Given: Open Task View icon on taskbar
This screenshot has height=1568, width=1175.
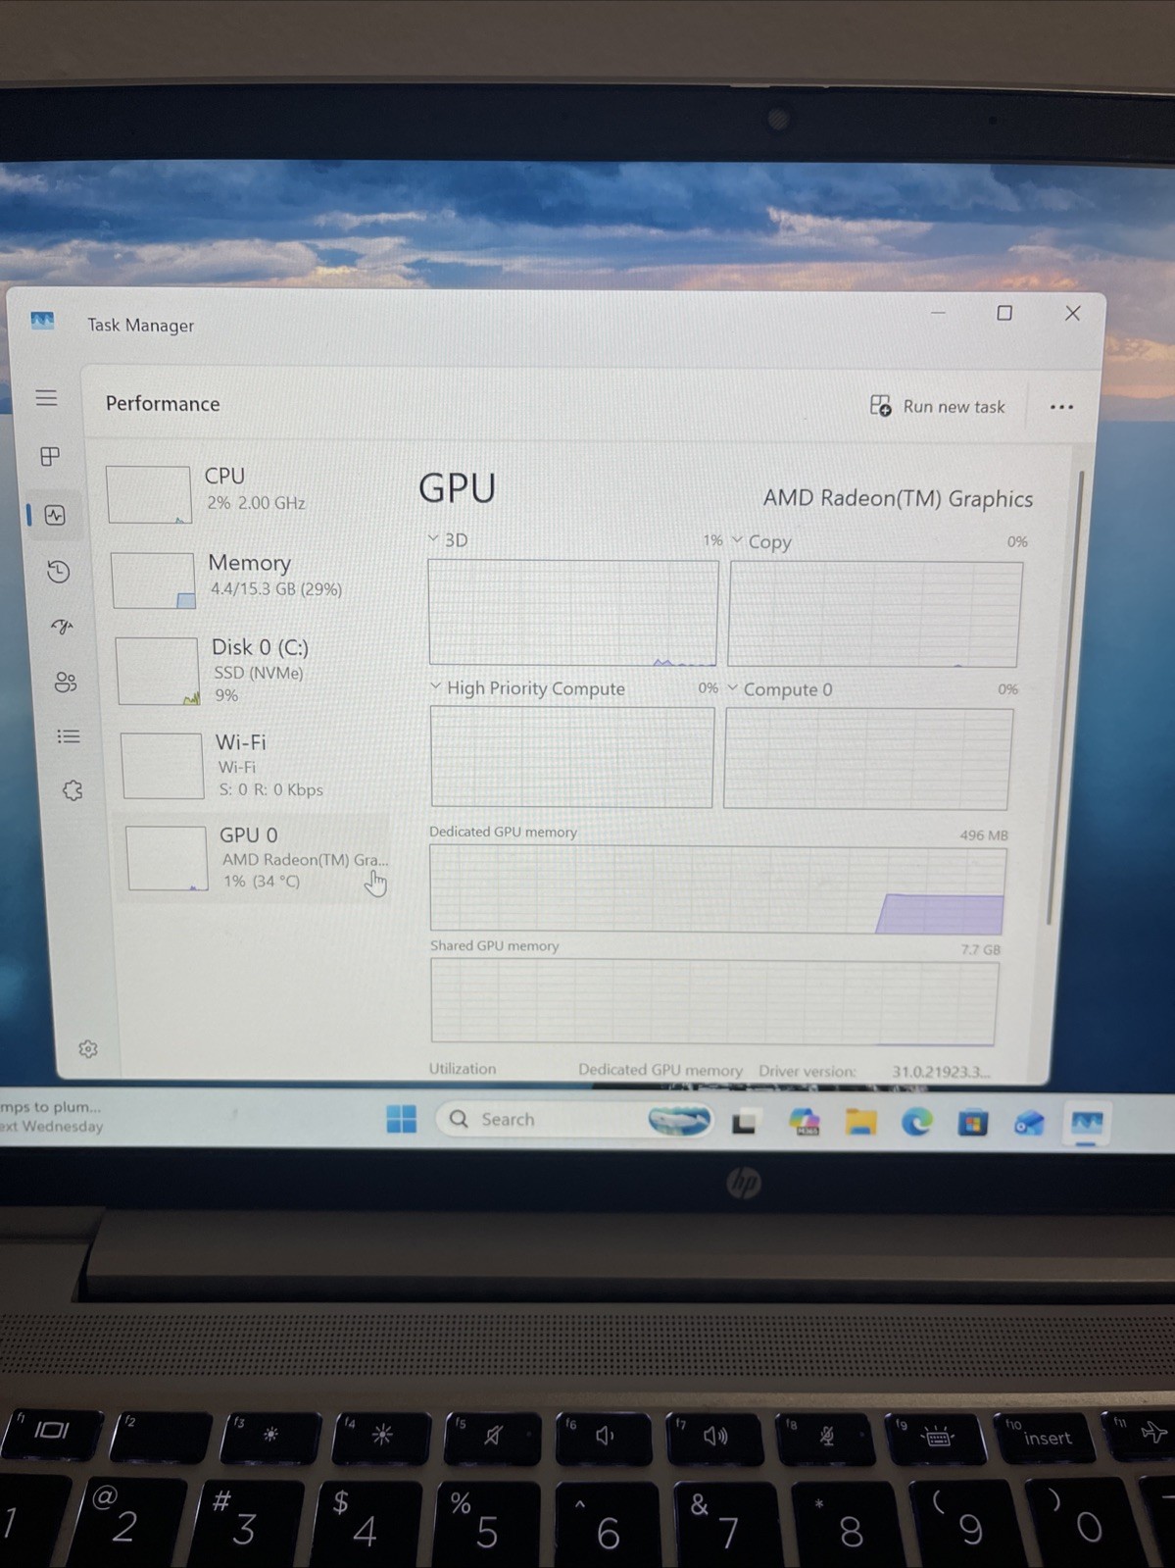Looking at the screenshot, I should [745, 1122].
